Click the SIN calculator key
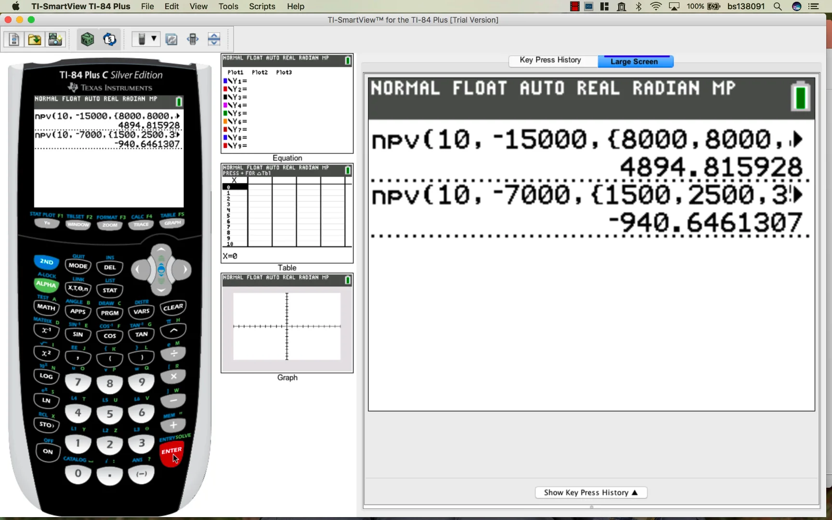 coord(78,334)
